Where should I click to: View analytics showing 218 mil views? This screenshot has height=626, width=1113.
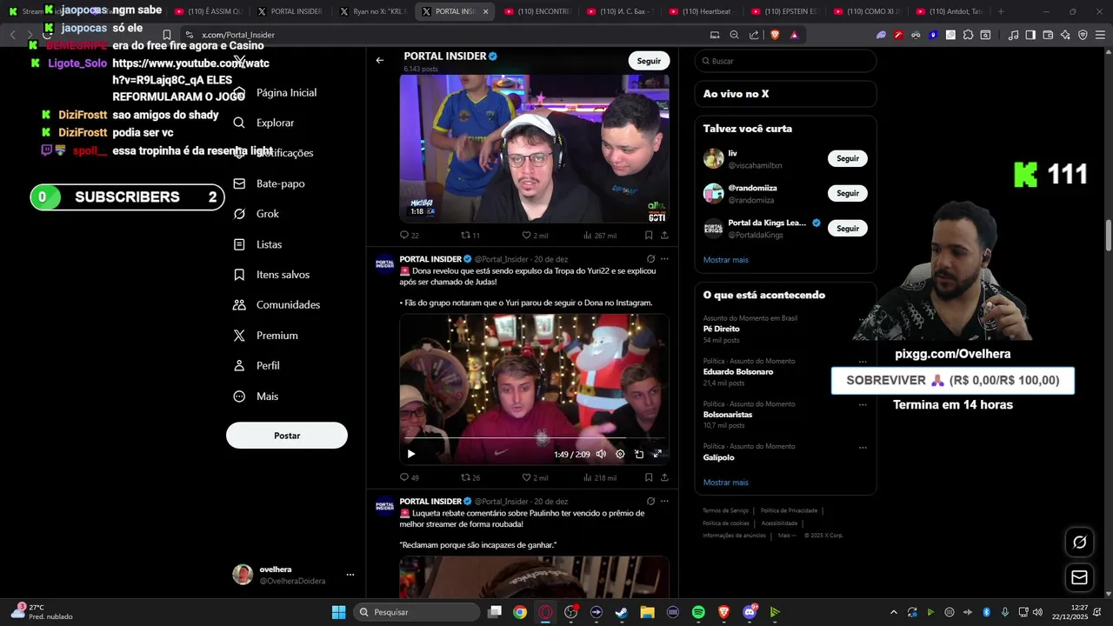600,477
